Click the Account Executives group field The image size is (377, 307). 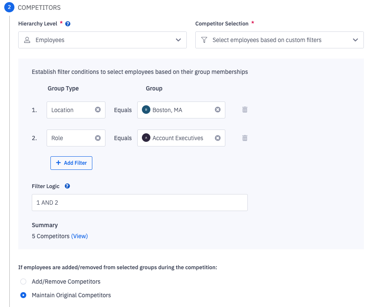178,138
